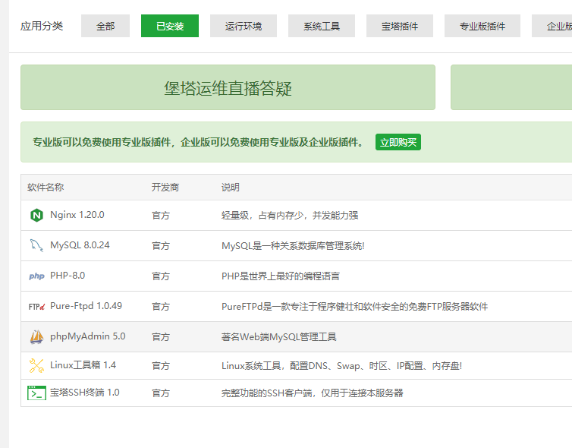This screenshot has height=448, width=572.
Task: Switch to 系统工具 category
Action: [x=322, y=26]
